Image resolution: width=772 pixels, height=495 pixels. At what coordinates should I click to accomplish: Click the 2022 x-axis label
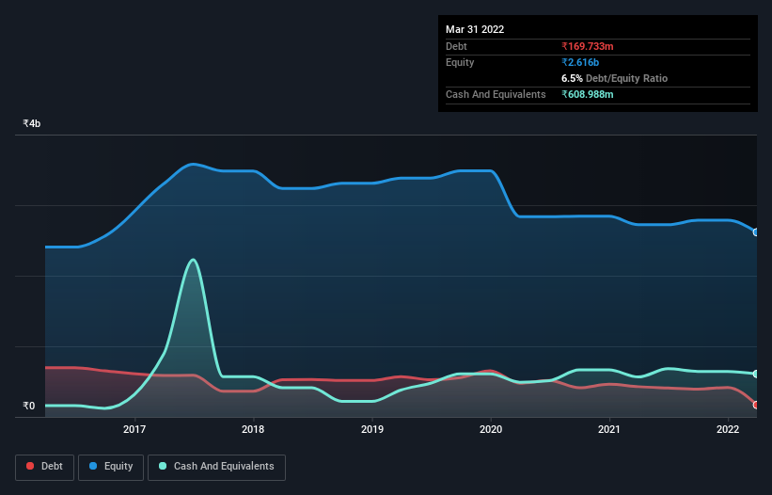click(x=728, y=429)
